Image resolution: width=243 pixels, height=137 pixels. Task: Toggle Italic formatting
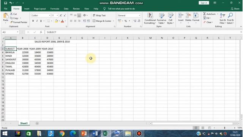click(37, 21)
